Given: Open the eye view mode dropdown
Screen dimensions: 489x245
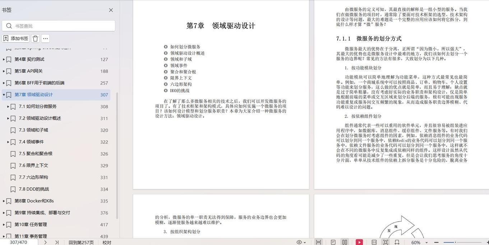Looking at the screenshot, I should tap(301, 242).
